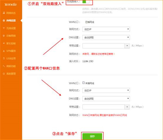The height and width of the screenshot is (140, 163).
Task: Click the green 保存 button
Action: 93,136
